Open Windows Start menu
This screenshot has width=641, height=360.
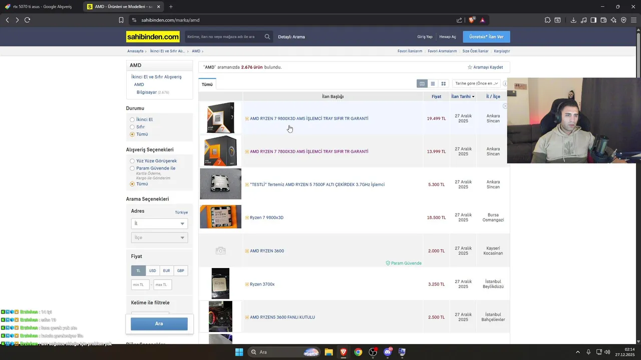click(x=239, y=352)
